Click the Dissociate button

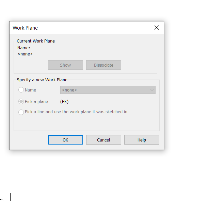[103, 65]
